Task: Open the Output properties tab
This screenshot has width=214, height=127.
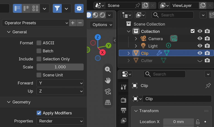Action: click(x=123, y=110)
